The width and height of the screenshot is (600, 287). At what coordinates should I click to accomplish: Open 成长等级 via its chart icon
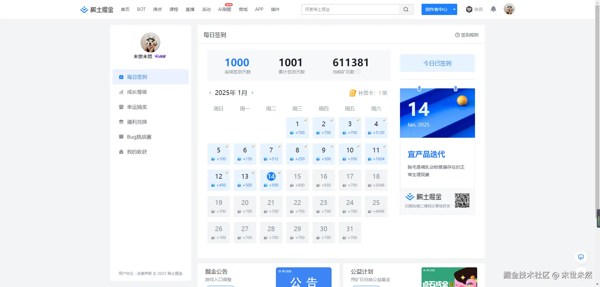121,92
